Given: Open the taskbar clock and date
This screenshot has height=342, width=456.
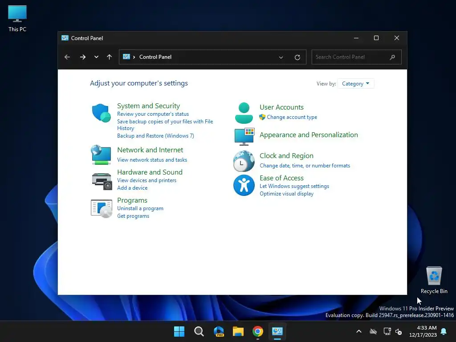Looking at the screenshot, I should tap(423, 331).
